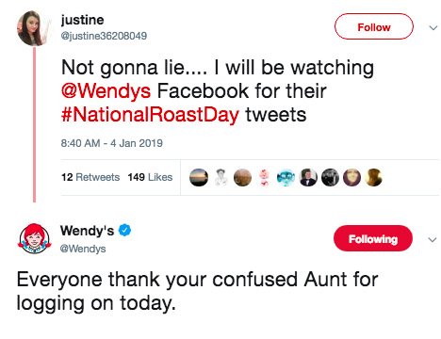Toggle the Following button for Wendy's

click(373, 238)
